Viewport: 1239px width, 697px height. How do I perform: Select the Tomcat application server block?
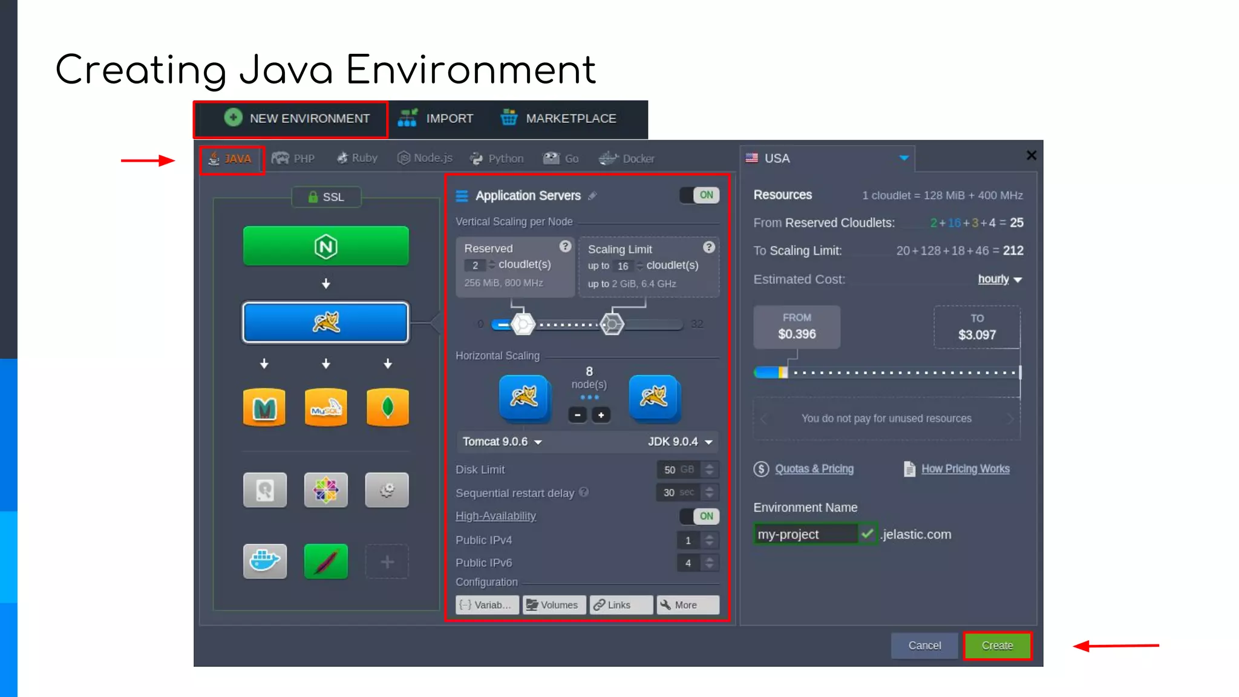tap(325, 322)
